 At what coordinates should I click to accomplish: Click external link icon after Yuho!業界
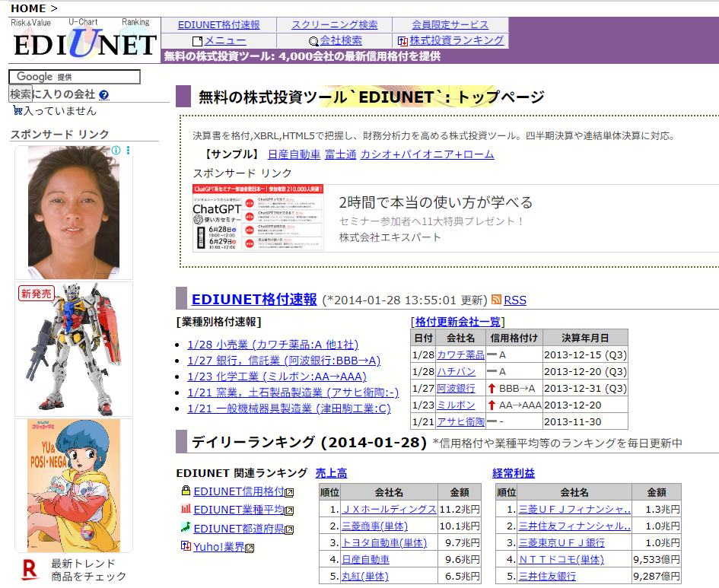coord(250,548)
